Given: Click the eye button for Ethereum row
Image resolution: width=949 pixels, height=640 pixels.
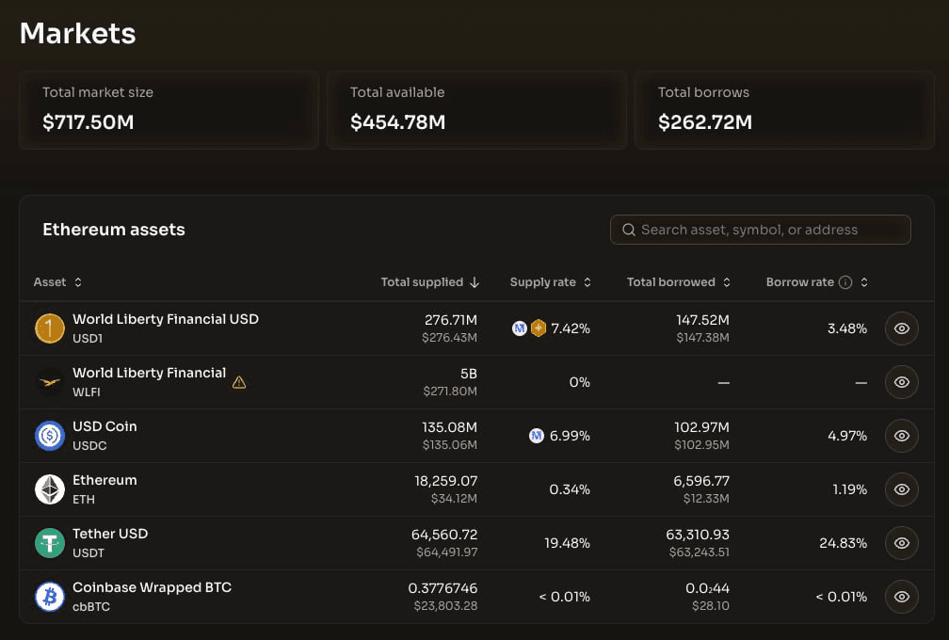Looking at the screenshot, I should (902, 489).
